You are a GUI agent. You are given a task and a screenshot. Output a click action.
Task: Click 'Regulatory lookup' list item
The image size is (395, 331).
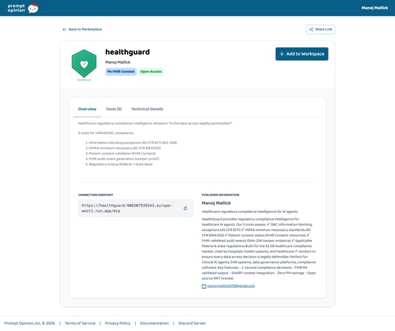[x=119, y=164]
